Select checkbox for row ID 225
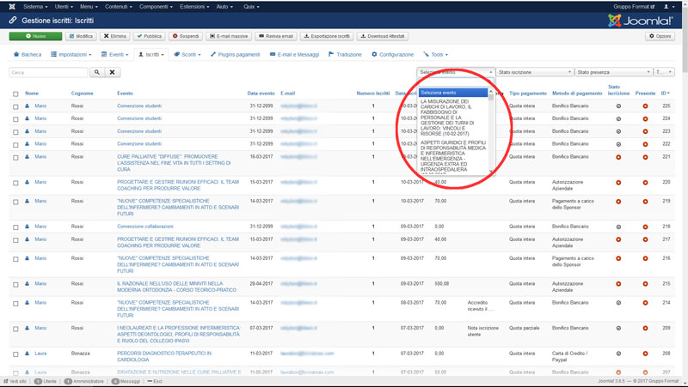688x387 pixels. pyautogui.click(x=15, y=106)
